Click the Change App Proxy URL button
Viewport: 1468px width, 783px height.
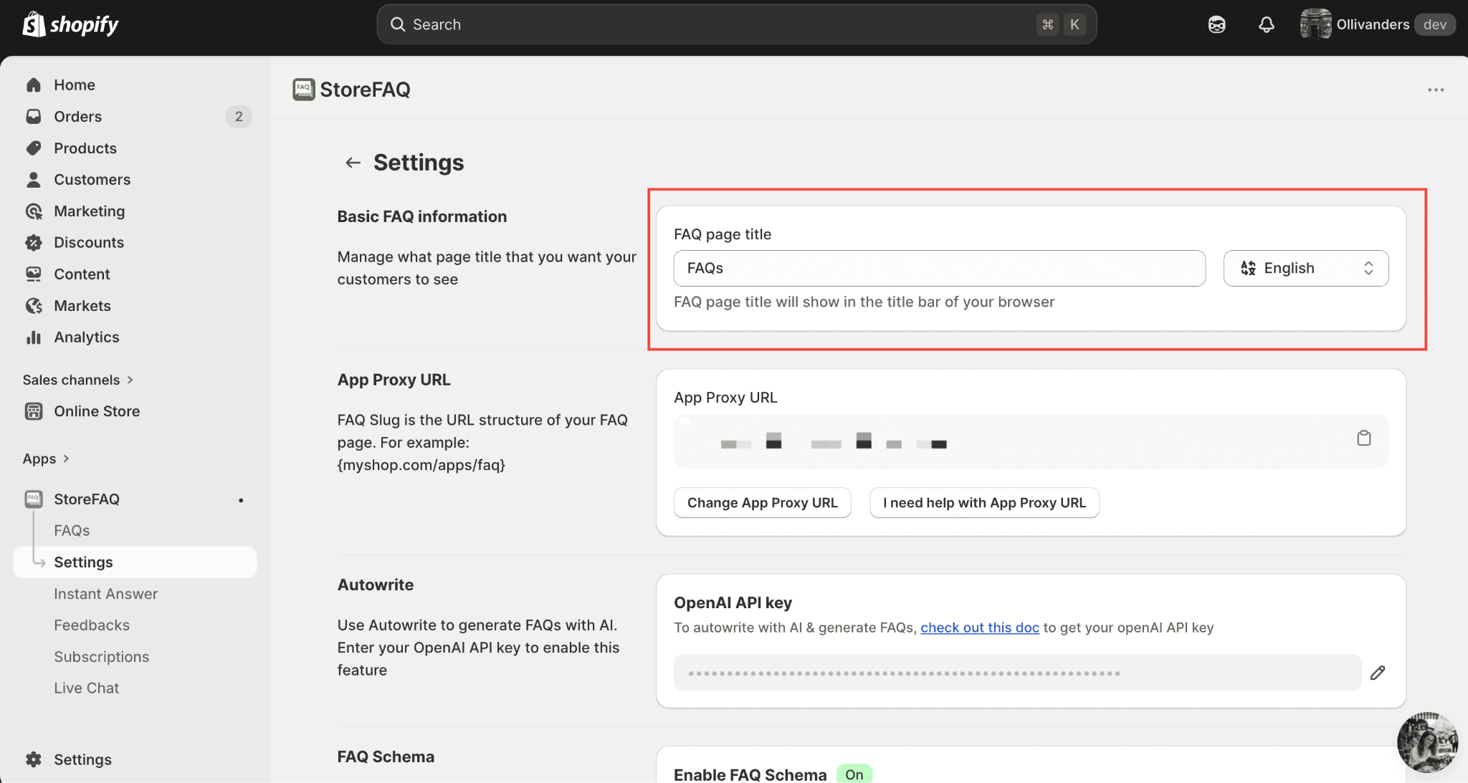point(762,502)
